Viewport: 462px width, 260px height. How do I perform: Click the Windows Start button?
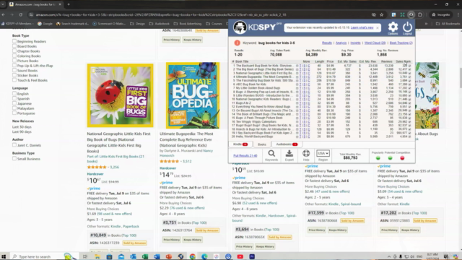coord(4,256)
